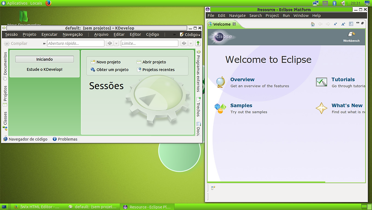Image resolution: width=372 pixels, height=210 pixels.
Task: Open Firefox from the top panel
Action: tap(49, 3)
